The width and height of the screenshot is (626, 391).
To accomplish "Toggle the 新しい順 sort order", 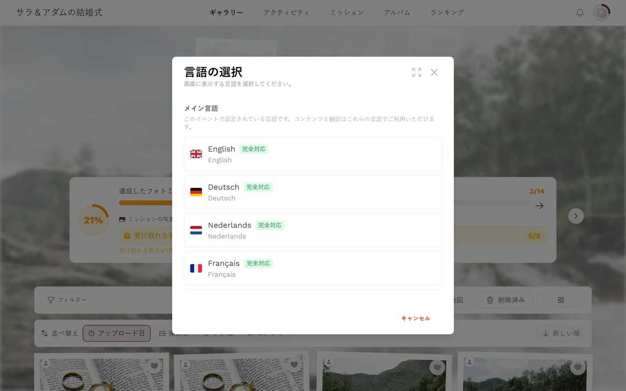I will (561, 333).
